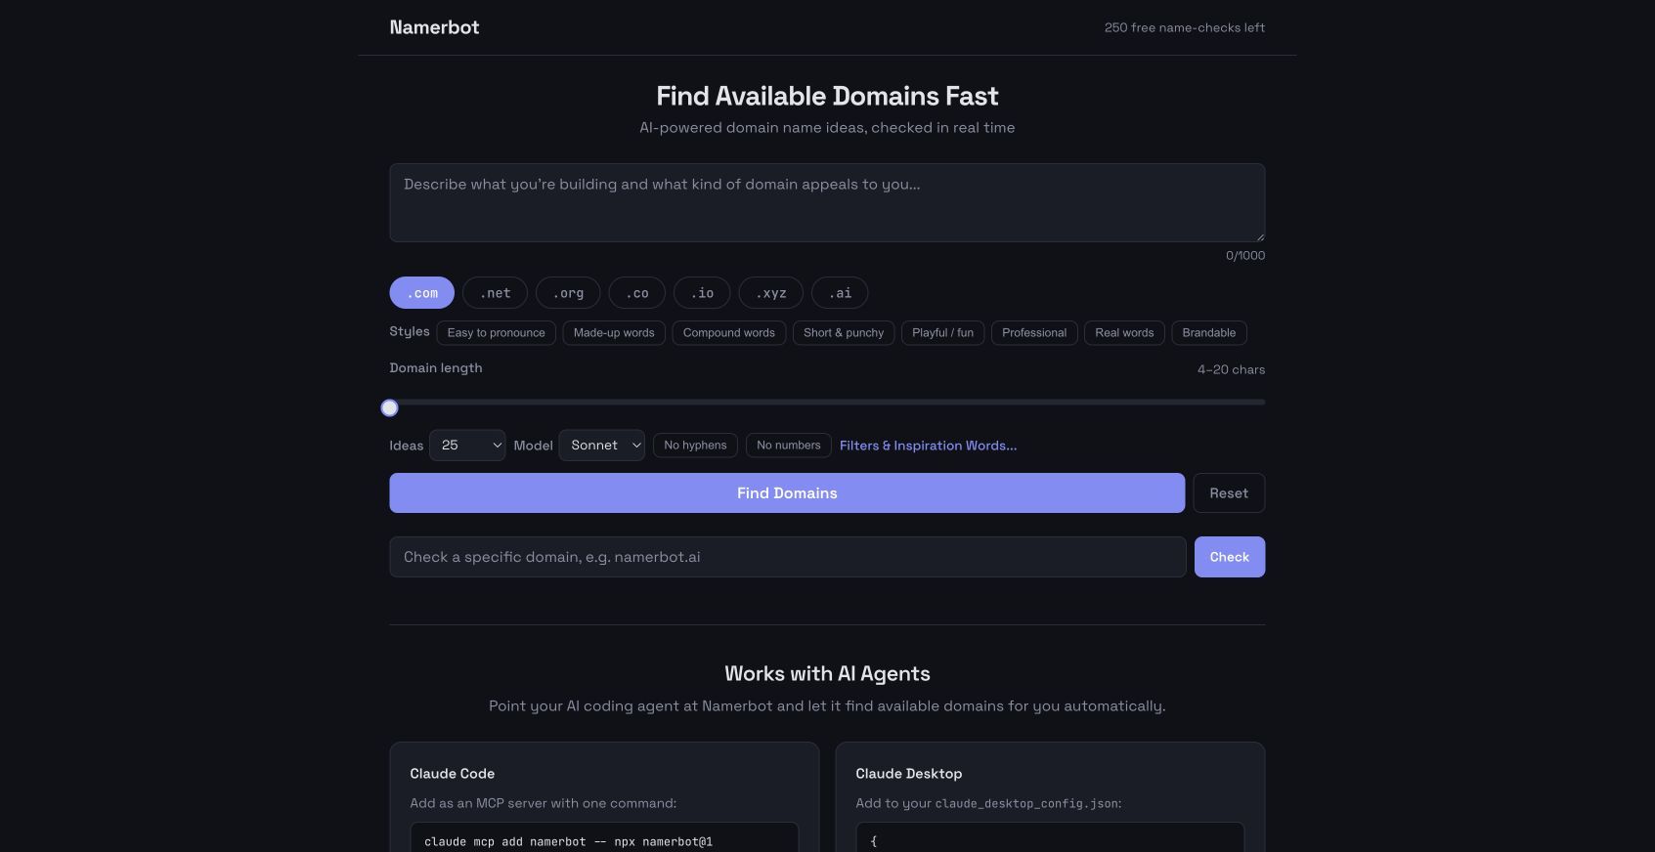Click the 'claude mcp add namerbot' command
This screenshot has height=852, width=1655.
click(x=569, y=841)
